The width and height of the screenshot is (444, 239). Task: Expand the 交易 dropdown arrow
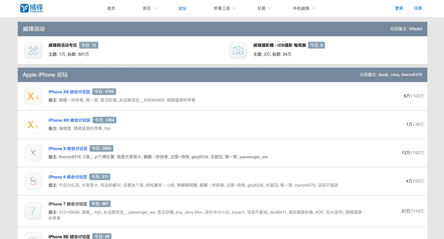(270, 8)
